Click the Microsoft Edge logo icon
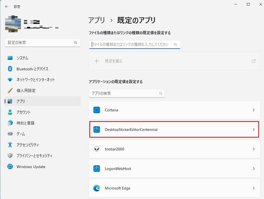 pos(97,188)
